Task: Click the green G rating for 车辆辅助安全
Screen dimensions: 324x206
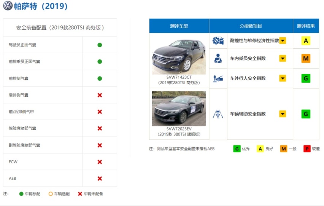Action: (306, 114)
